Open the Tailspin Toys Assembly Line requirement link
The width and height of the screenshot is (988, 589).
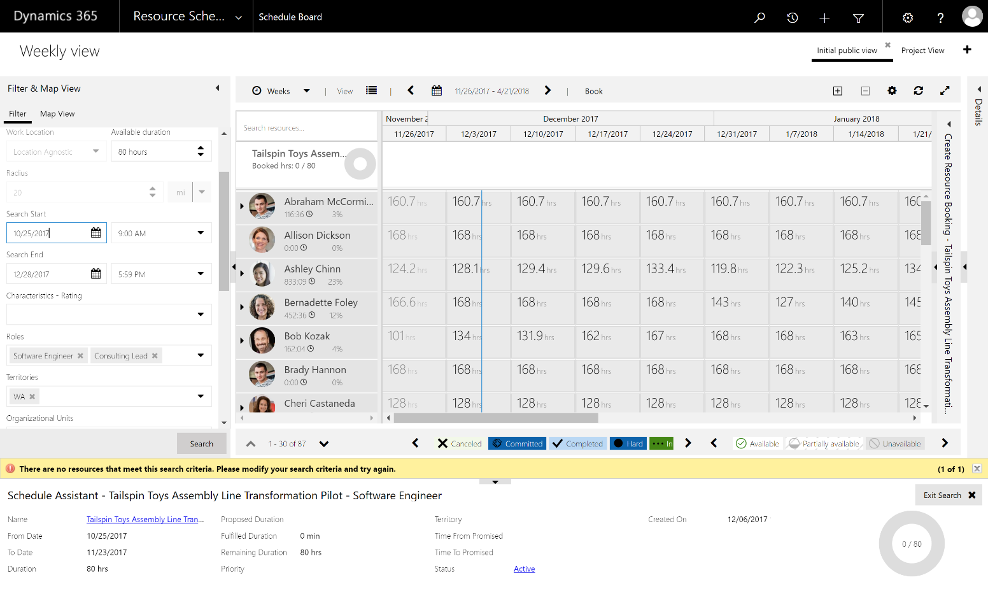pos(145,520)
